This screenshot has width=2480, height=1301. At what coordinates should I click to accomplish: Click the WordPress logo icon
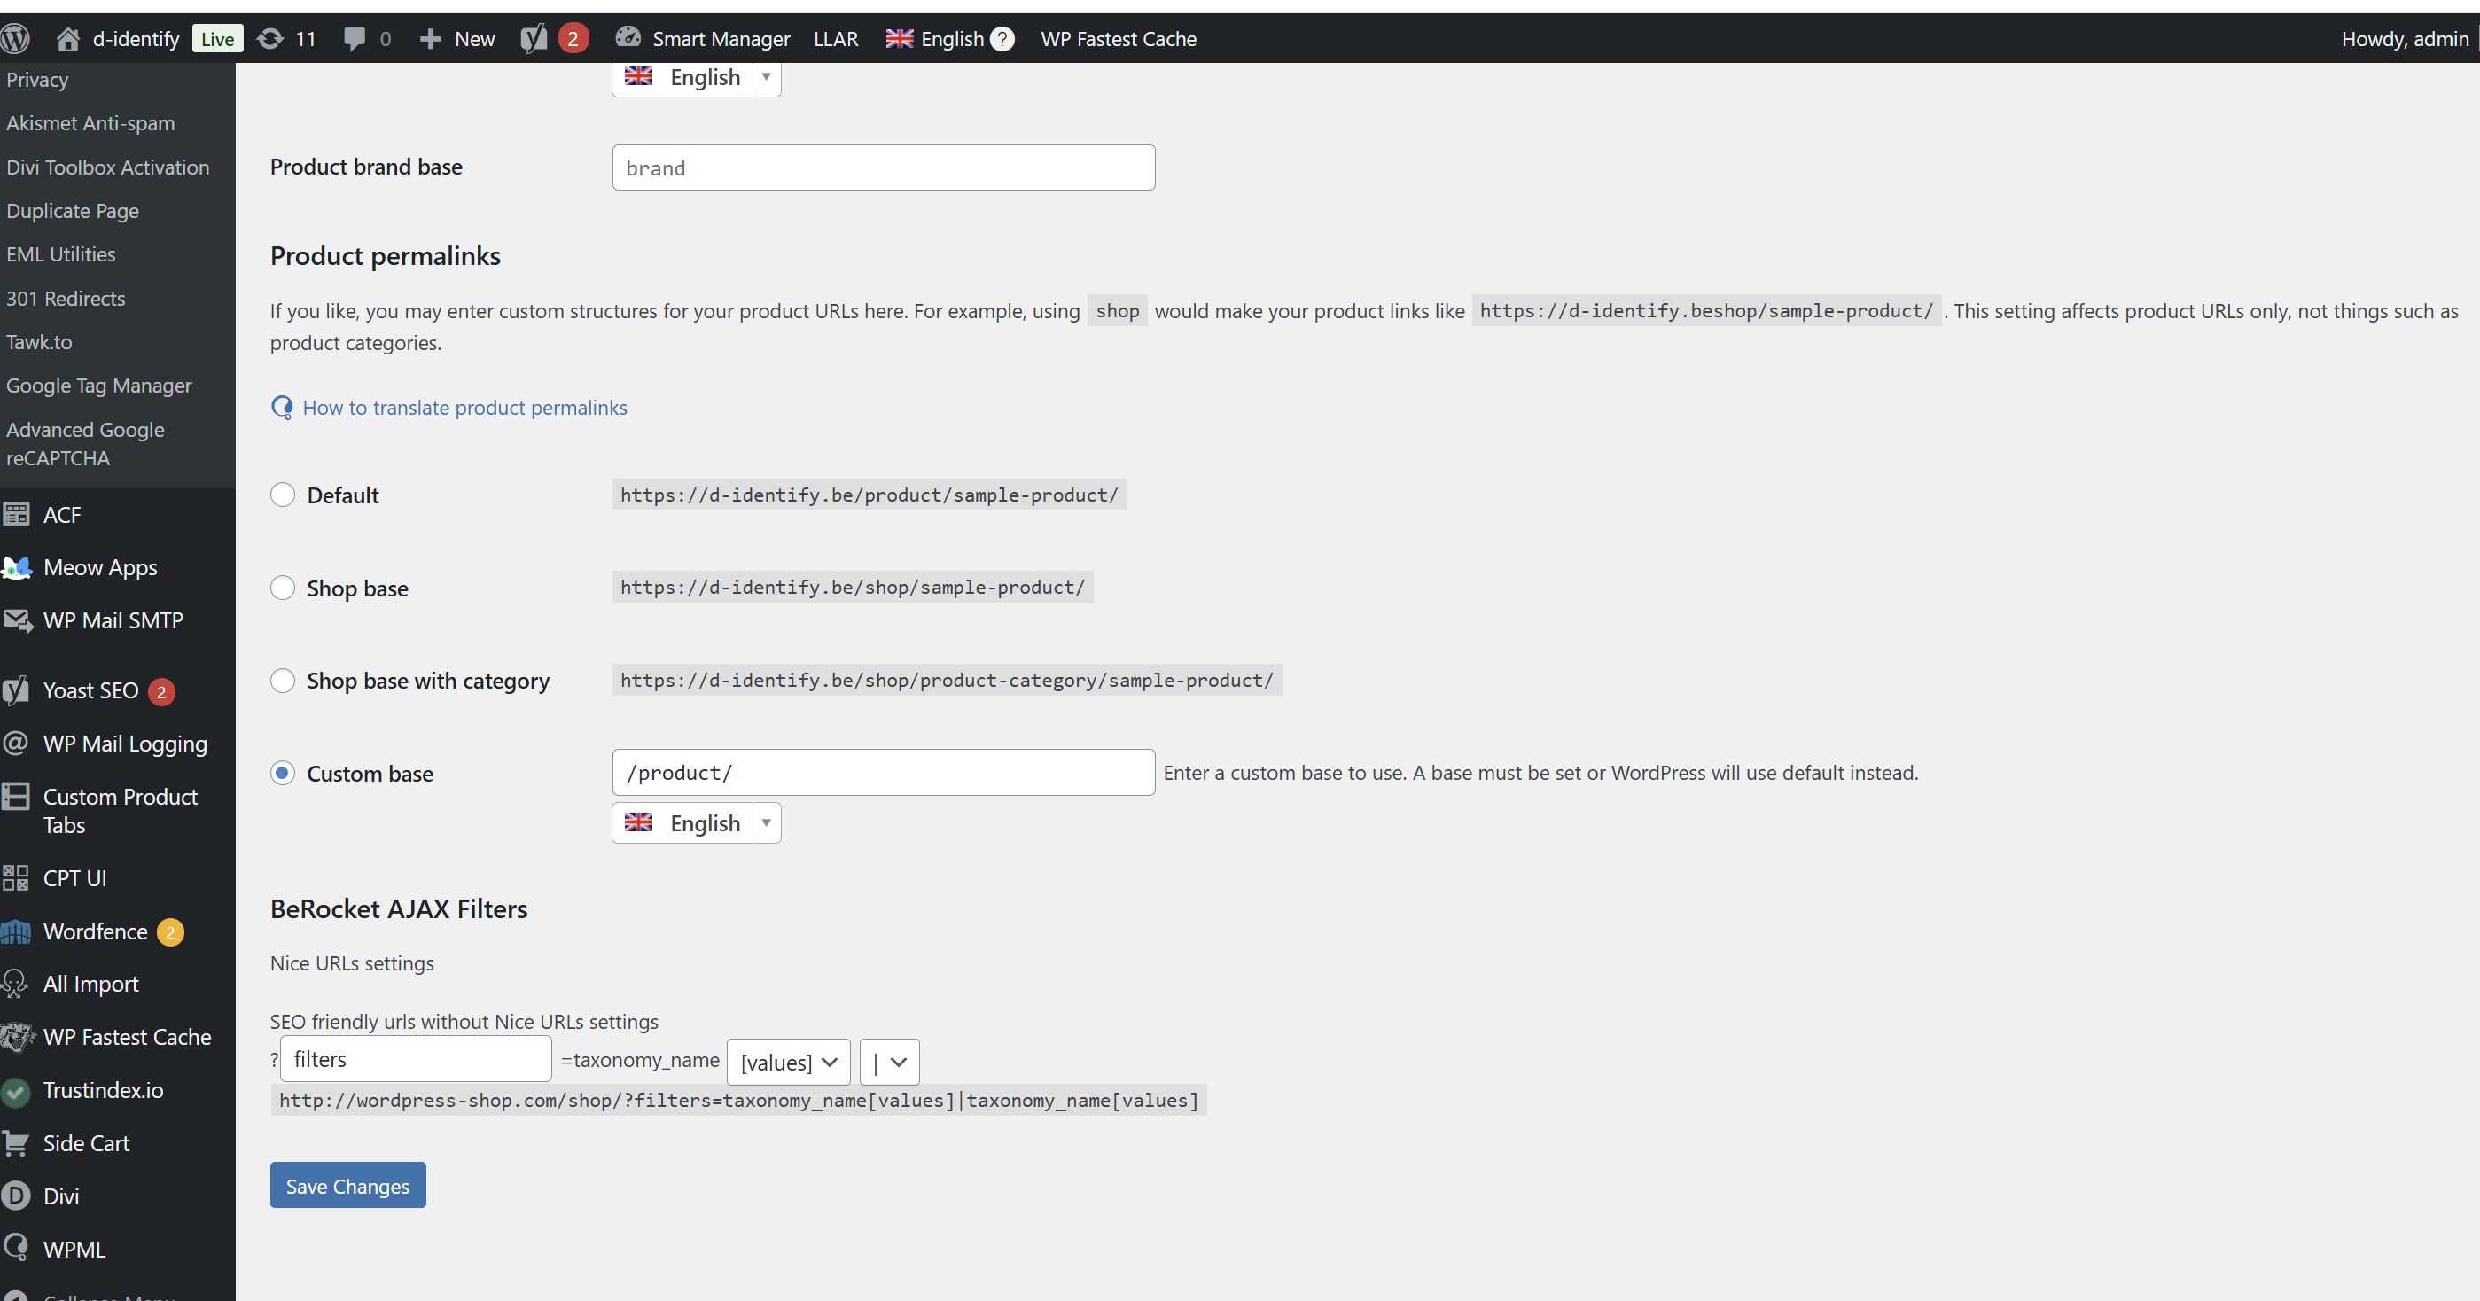point(15,38)
